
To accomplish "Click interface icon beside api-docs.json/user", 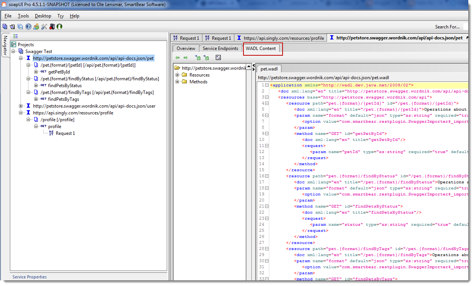I will 28,106.
